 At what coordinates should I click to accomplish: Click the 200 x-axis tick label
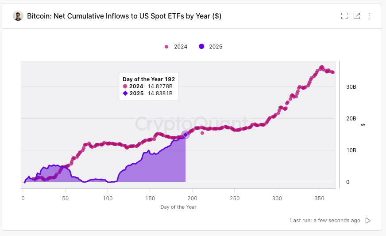(x=192, y=198)
